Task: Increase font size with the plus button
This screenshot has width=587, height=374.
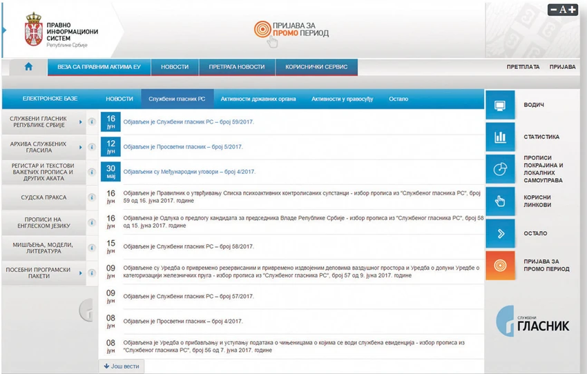Action: coord(572,10)
